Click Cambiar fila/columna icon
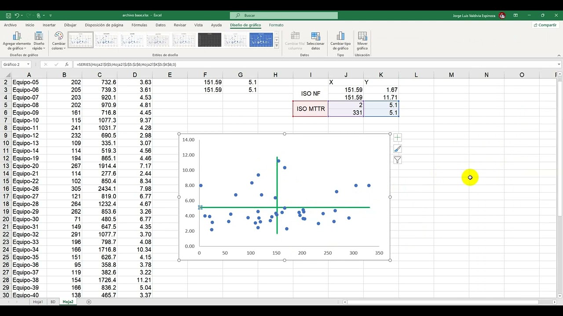Image resolution: width=563 pixels, height=316 pixels. [295, 41]
